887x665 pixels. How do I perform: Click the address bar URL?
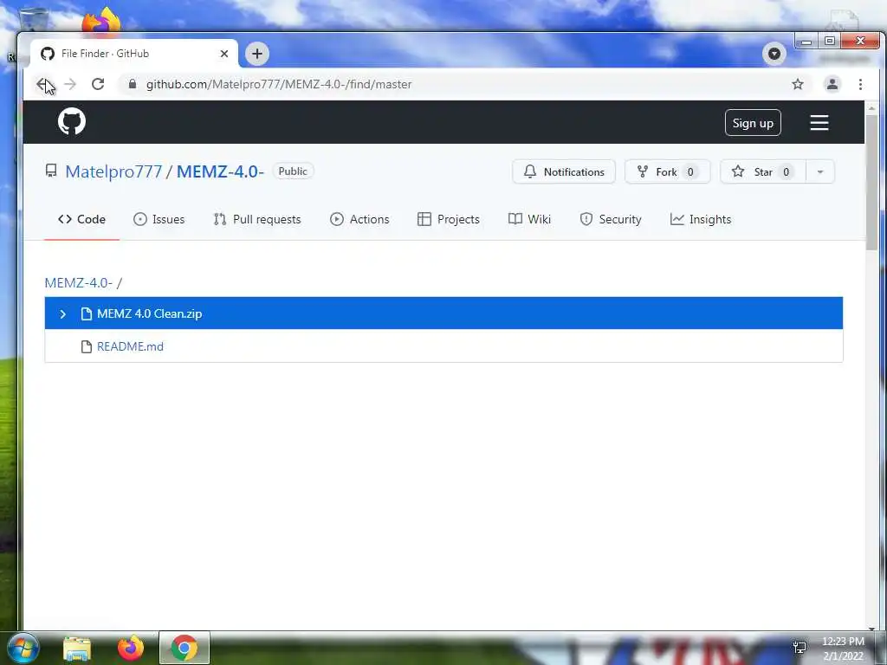click(x=279, y=84)
